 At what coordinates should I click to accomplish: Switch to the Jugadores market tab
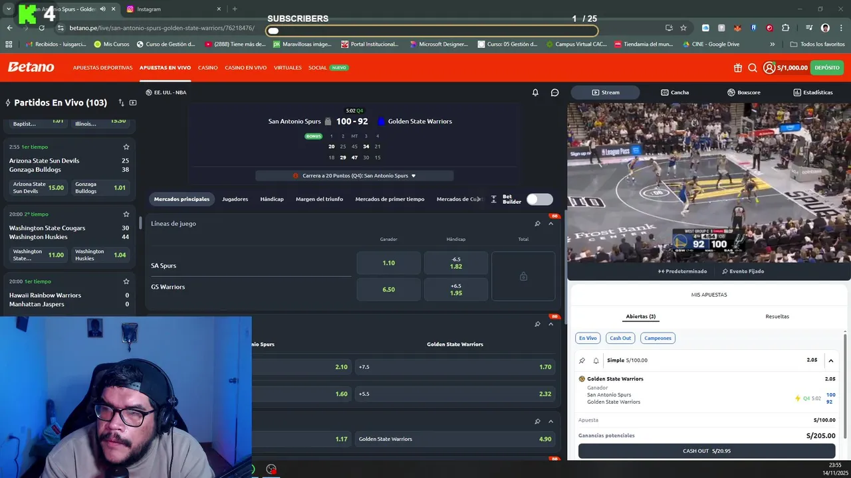tap(235, 199)
